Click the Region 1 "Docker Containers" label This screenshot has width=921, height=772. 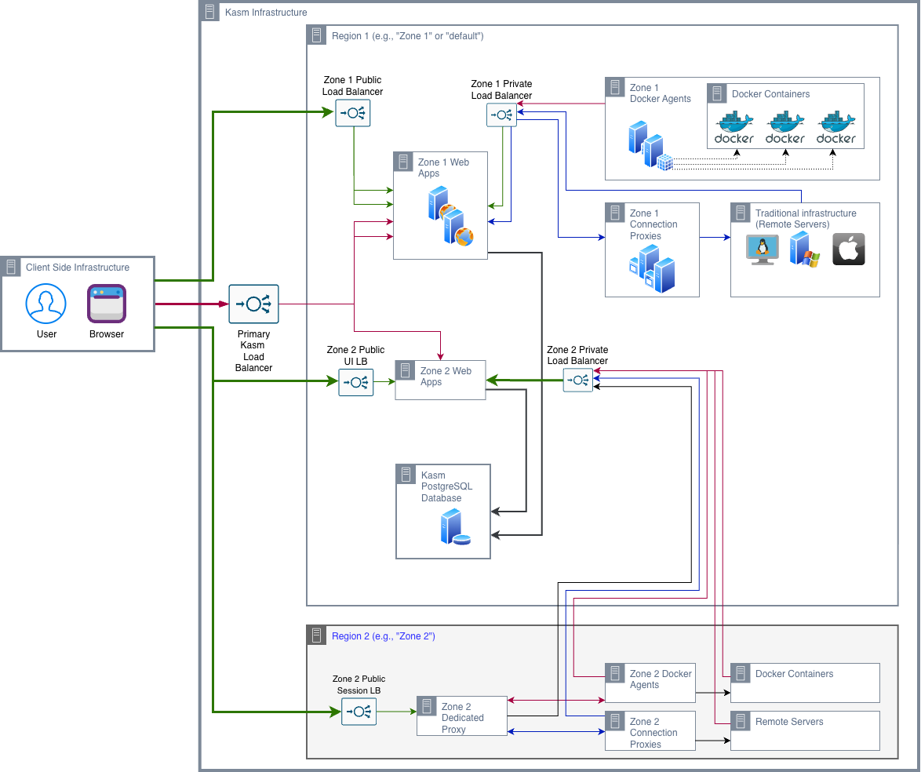tap(770, 94)
